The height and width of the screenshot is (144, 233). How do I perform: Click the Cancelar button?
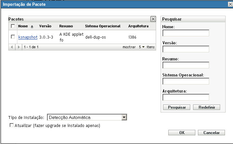pyautogui.click(x=211, y=132)
